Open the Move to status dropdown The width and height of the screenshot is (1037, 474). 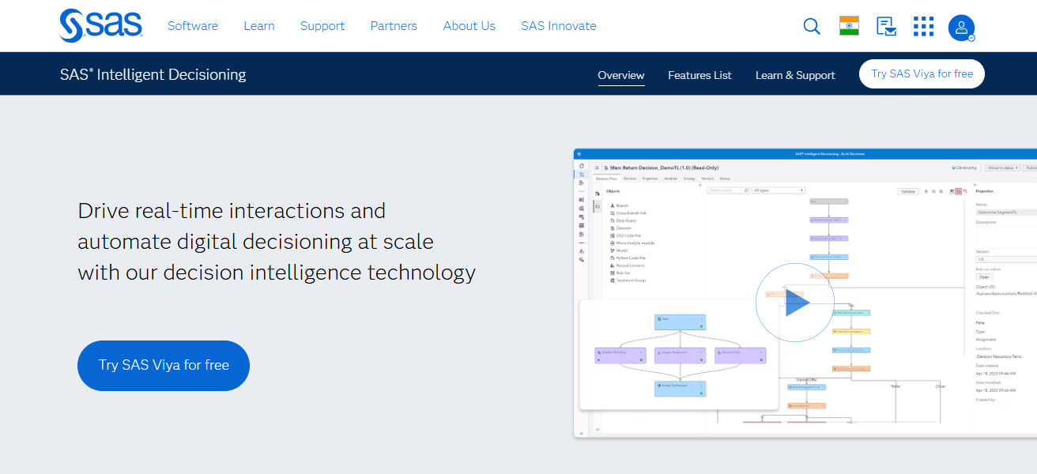(1002, 167)
